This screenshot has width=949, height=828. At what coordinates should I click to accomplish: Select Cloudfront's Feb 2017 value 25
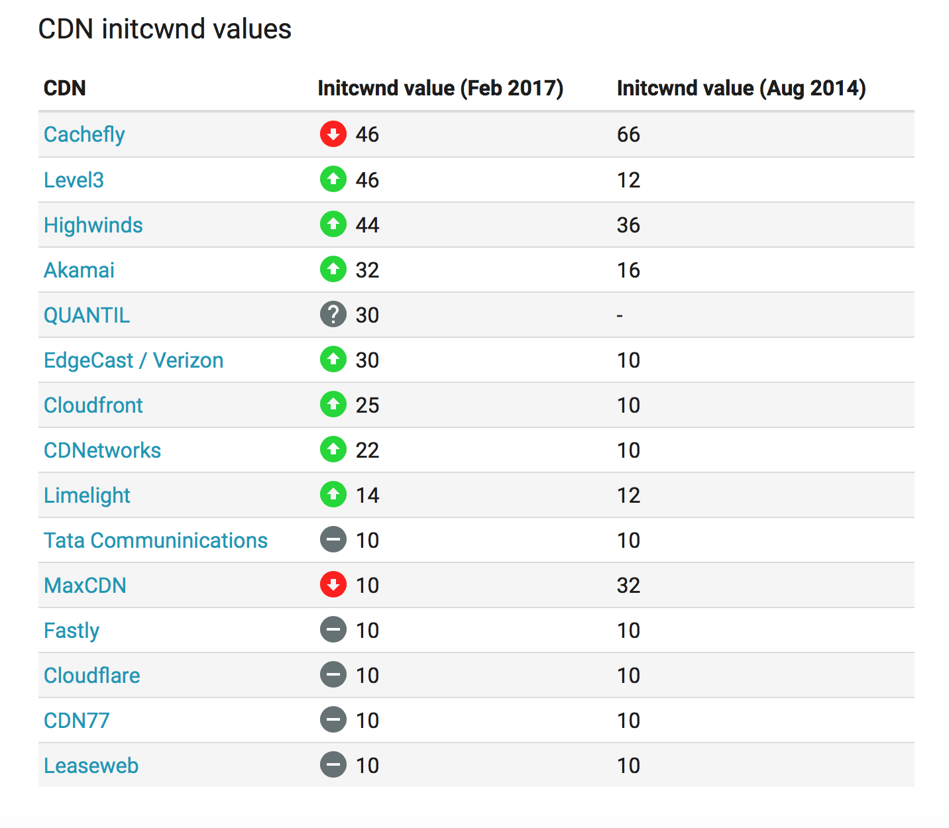pyautogui.click(x=367, y=405)
